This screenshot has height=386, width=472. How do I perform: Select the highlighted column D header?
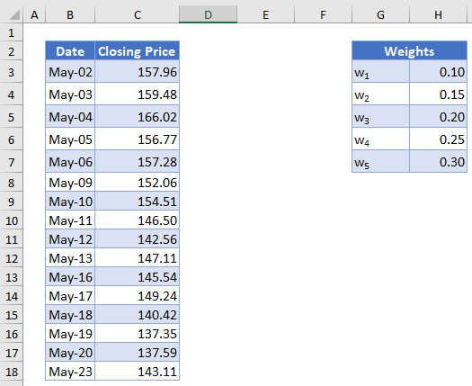(208, 14)
